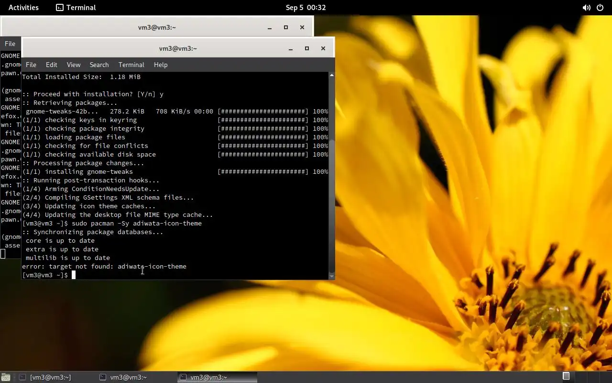Click 'multilib is up to date' text
612x383 pixels.
pyautogui.click(x=68, y=258)
